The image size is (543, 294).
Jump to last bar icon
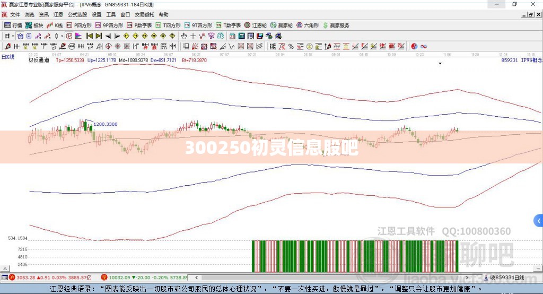pyautogui.click(x=99, y=36)
